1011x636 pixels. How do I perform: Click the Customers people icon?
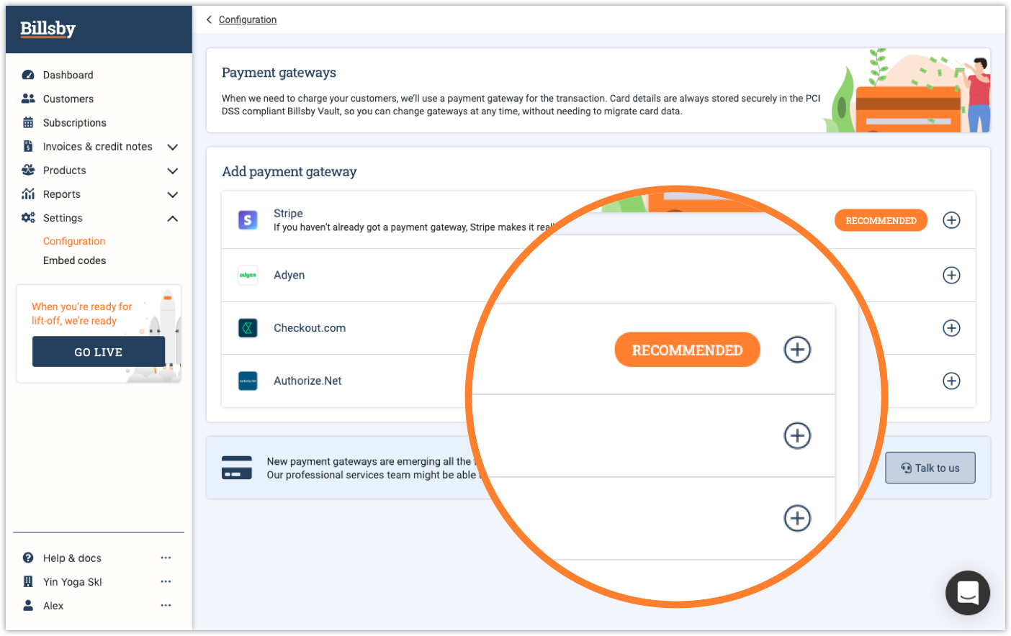coord(28,99)
